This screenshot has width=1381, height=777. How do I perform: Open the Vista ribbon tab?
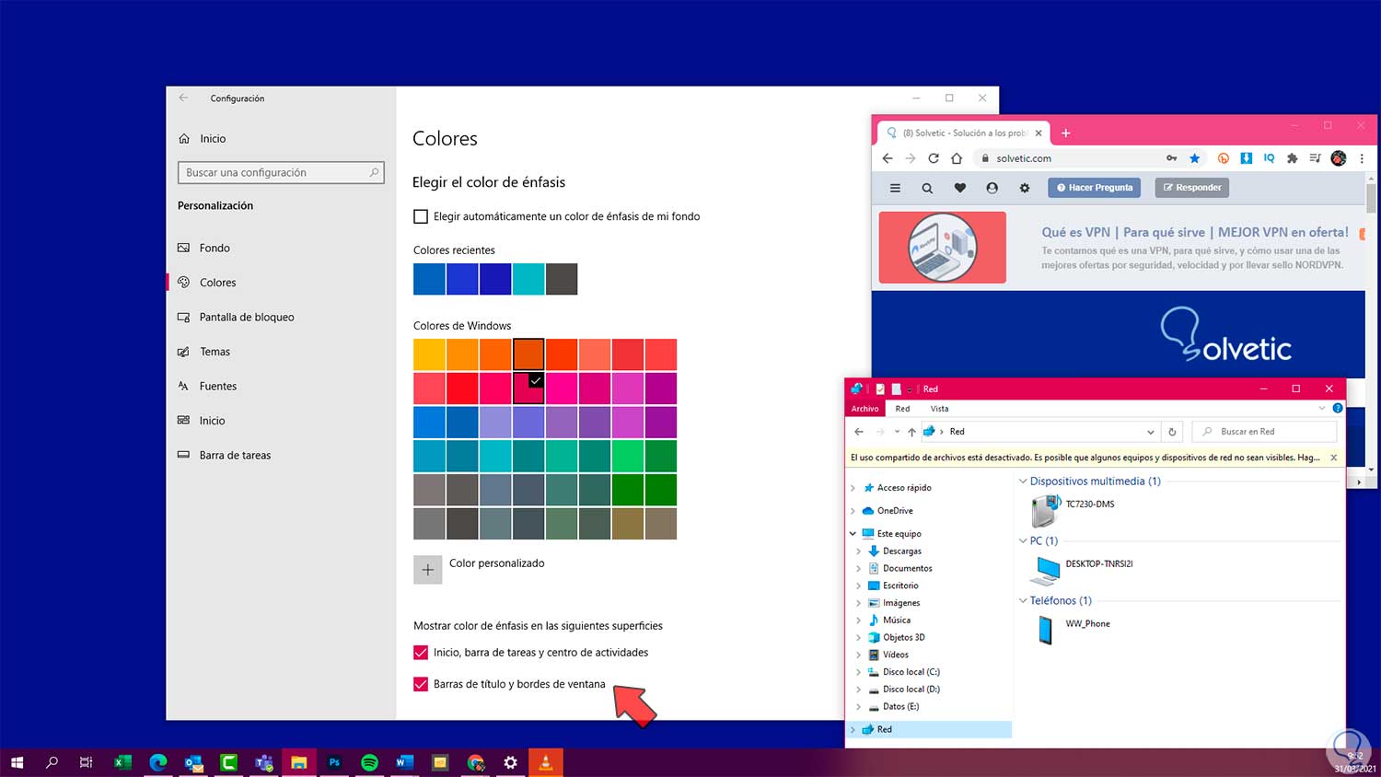(x=939, y=409)
